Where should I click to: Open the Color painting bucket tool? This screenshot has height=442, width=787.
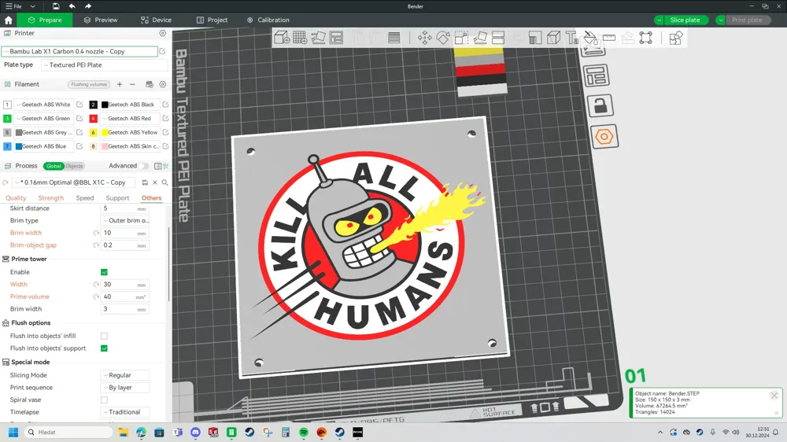point(591,38)
